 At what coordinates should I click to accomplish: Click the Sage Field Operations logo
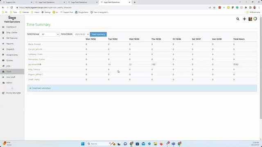pyautogui.click(x=12, y=19)
